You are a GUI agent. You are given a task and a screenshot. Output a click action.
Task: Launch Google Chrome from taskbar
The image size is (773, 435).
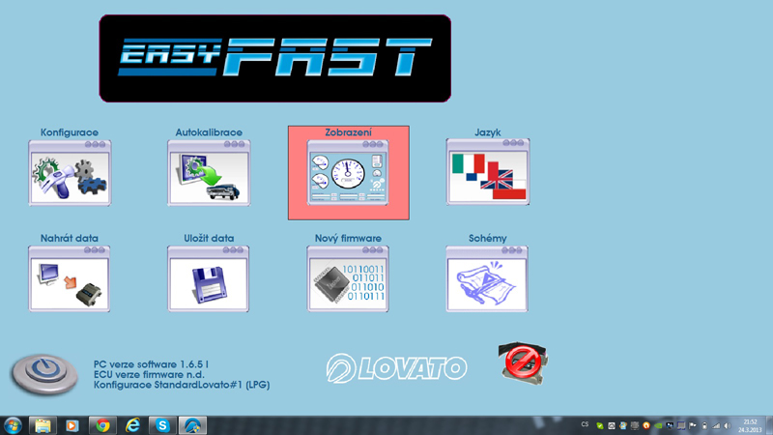pos(102,425)
